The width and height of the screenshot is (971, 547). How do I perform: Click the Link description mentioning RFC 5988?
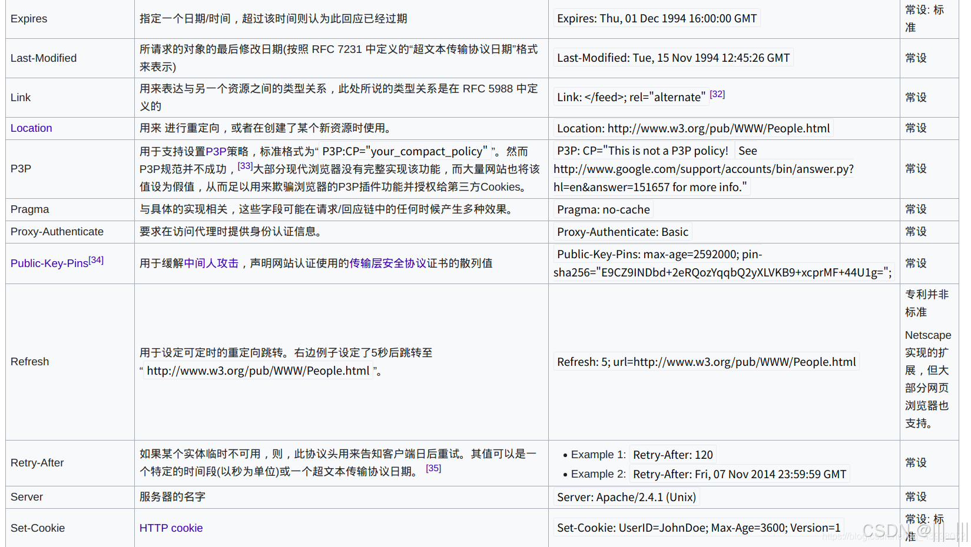tap(339, 98)
